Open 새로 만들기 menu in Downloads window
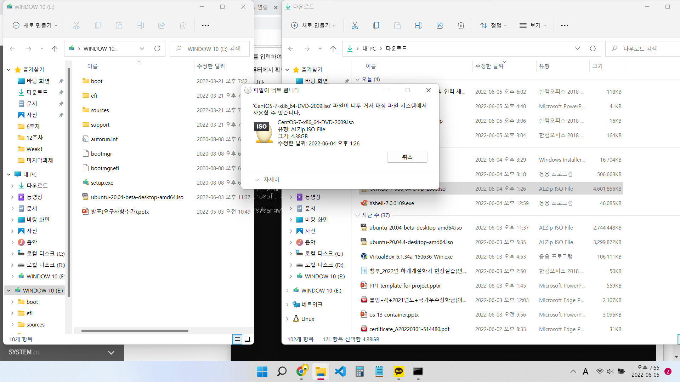The image size is (680, 382). pos(313,25)
